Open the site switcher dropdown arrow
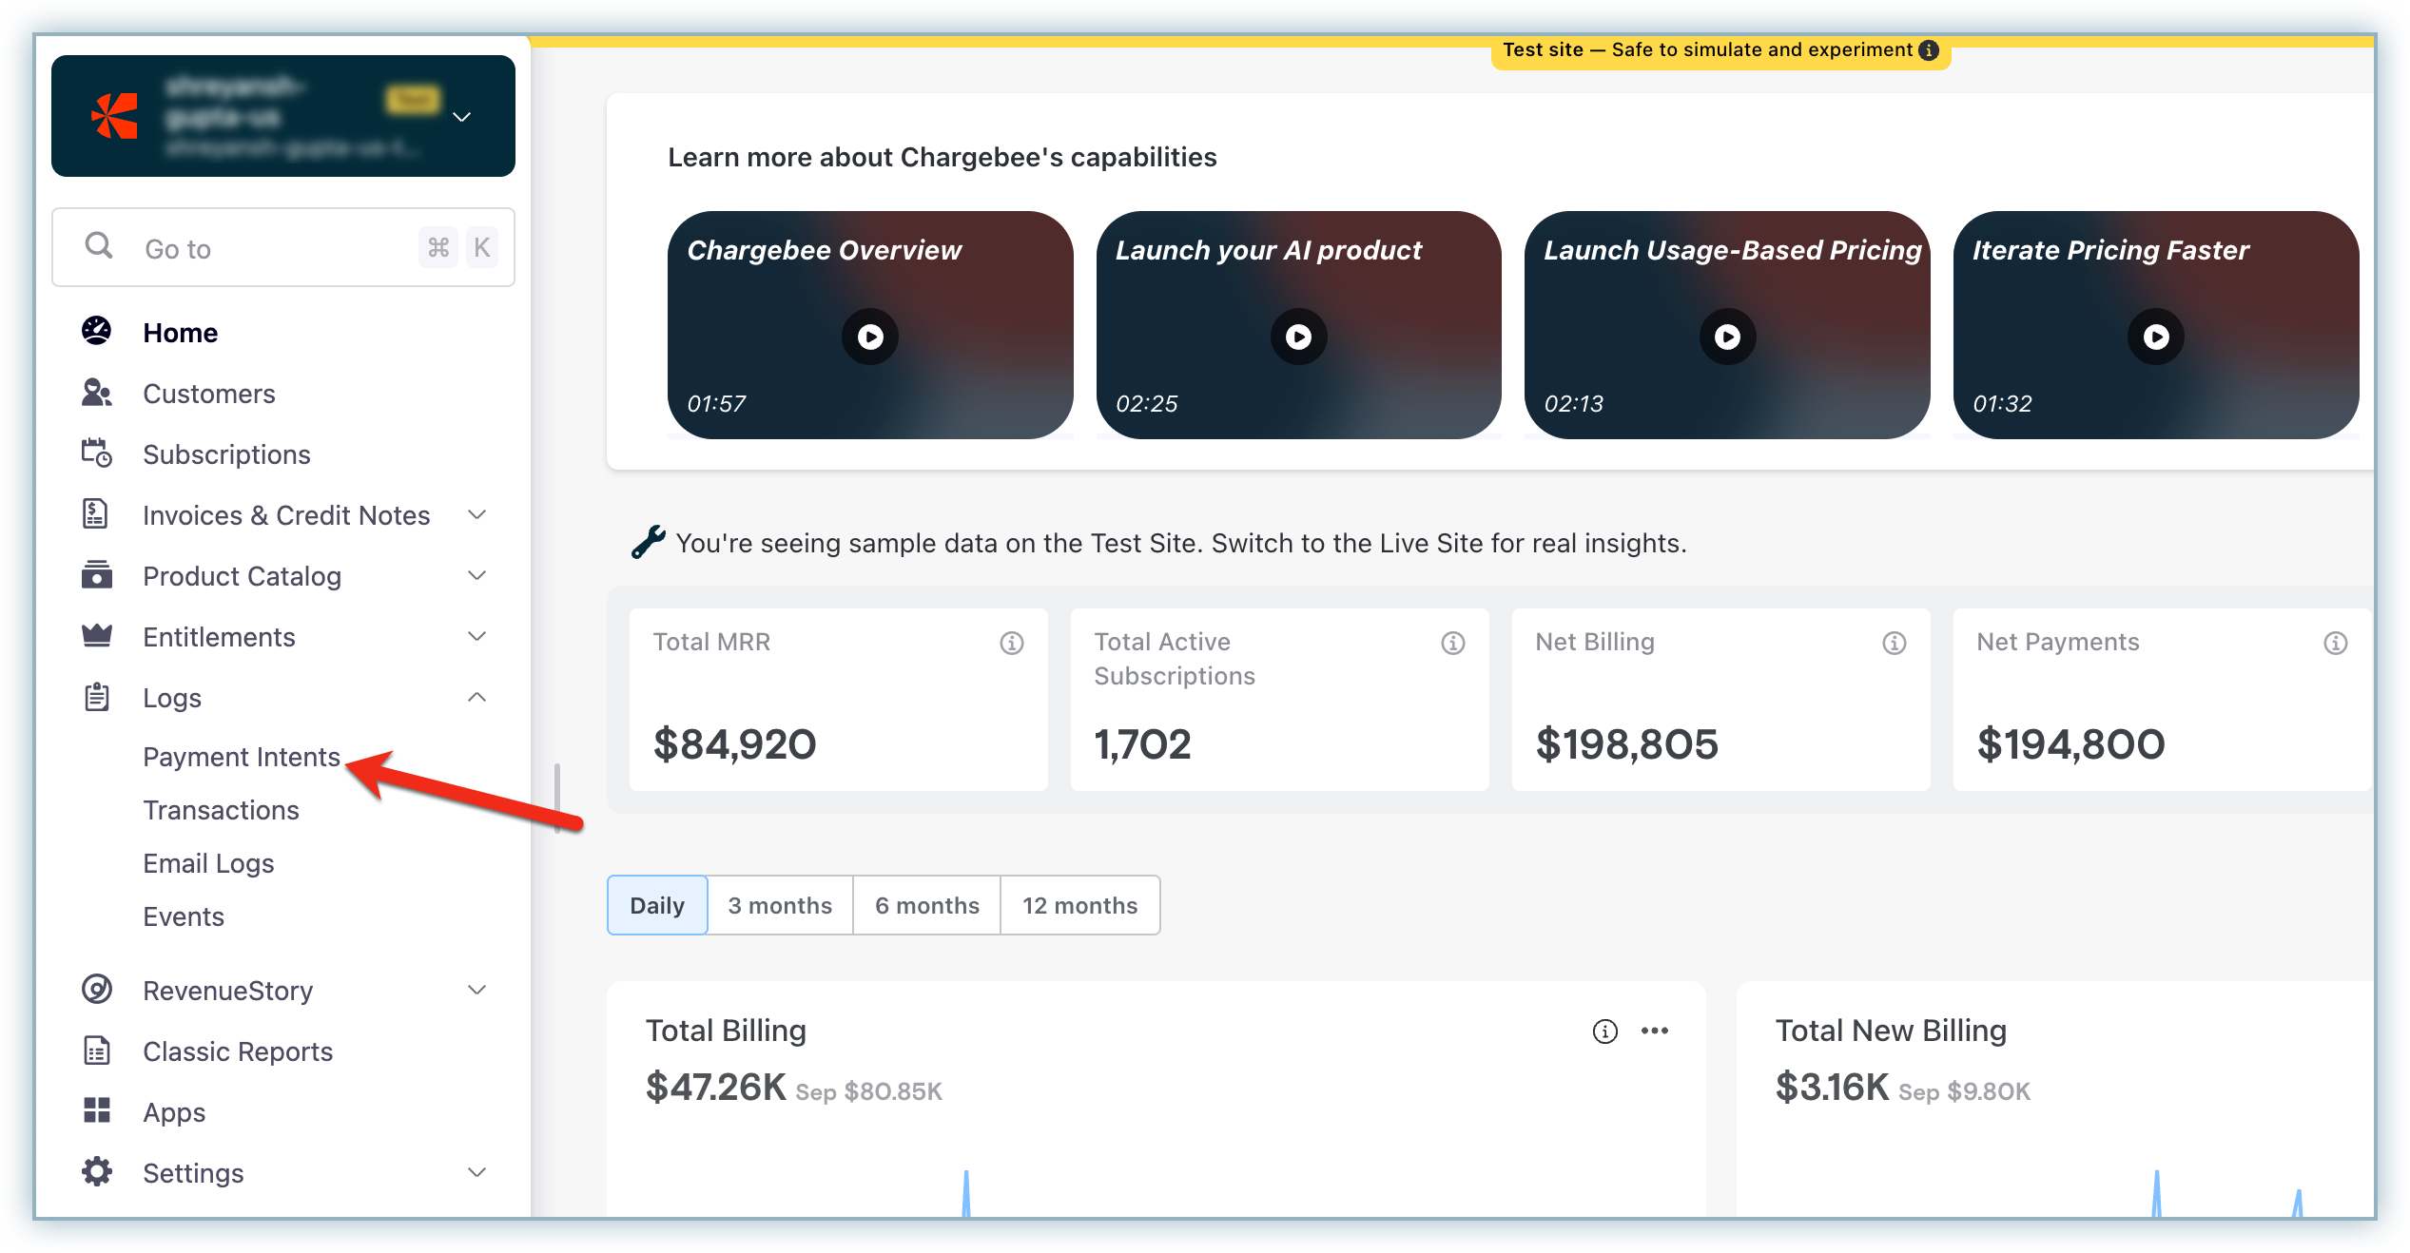 pos(461,117)
